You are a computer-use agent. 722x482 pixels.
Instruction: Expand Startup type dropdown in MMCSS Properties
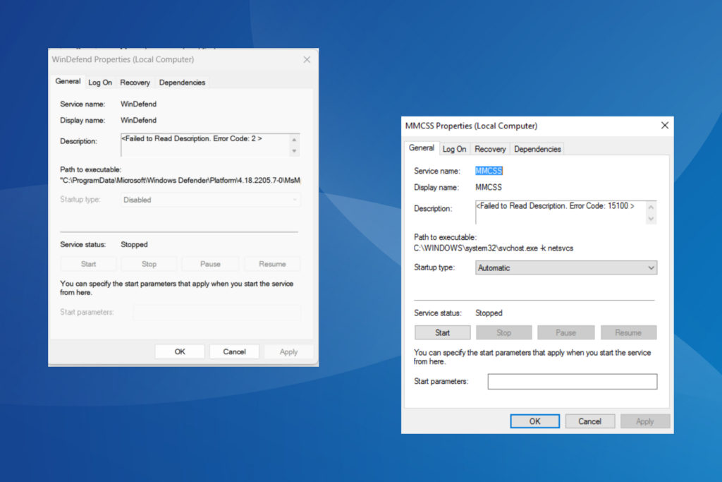coord(566,267)
